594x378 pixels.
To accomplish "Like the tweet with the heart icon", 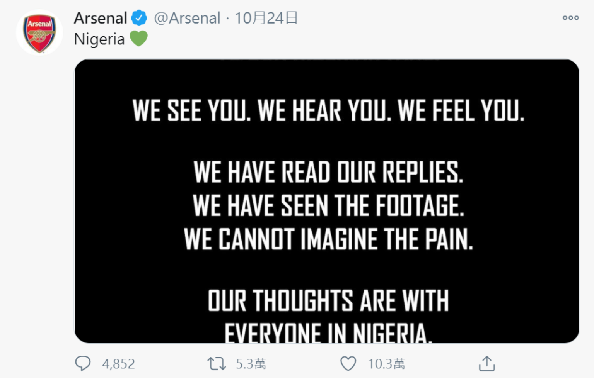I will coord(348,363).
